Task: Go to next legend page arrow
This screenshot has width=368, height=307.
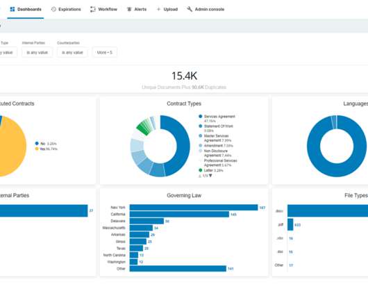Action: (210, 176)
